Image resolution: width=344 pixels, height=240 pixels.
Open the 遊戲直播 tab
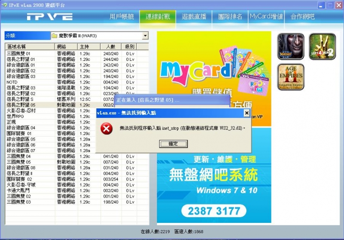[x=194, y=17]
